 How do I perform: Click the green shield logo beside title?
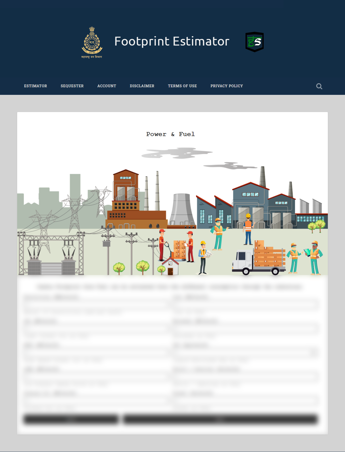tap(254, 42)
